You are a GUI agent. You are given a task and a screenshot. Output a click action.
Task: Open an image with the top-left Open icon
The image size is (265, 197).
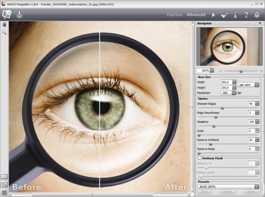pos(7,14)
